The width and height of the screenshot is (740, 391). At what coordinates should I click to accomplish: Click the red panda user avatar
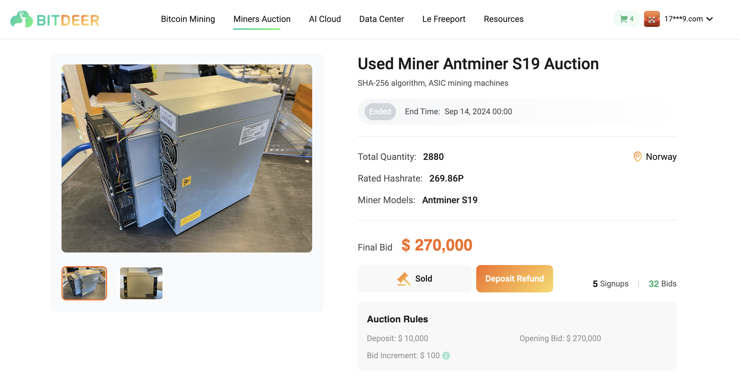[x=651, y=19]
